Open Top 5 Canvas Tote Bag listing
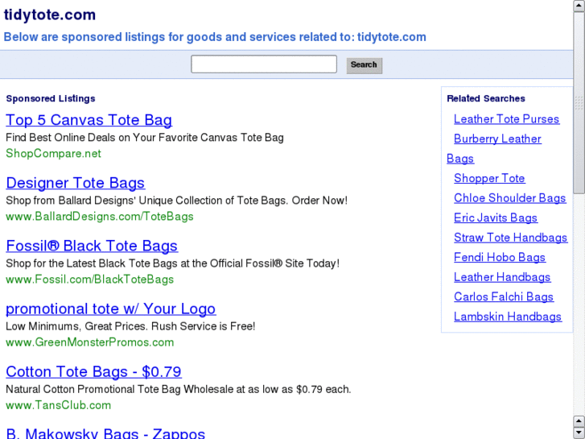The image size is (585, 439). 89,120
